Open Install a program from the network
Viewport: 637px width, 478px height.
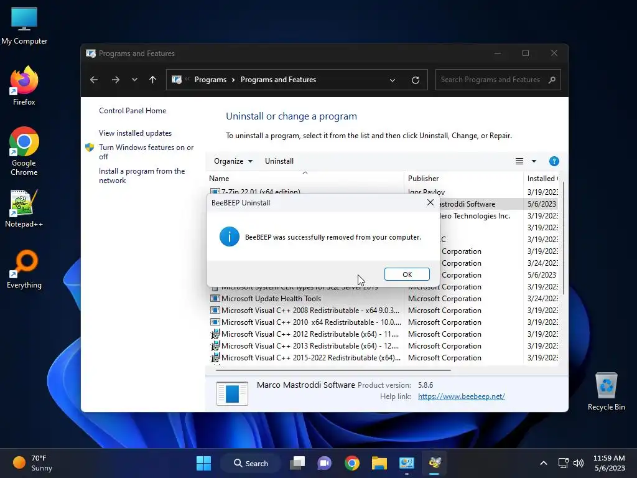click(142, 176)
